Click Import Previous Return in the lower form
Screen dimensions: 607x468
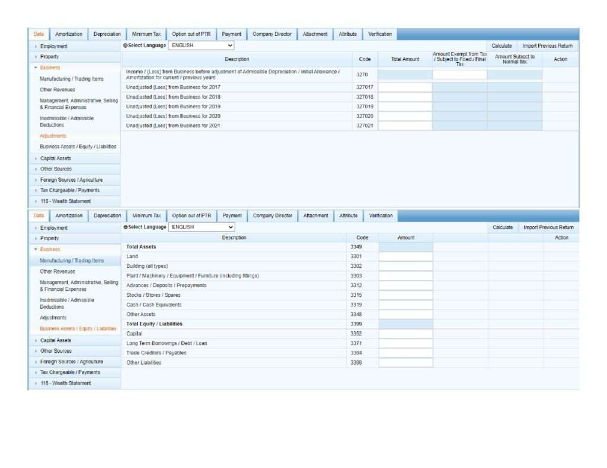pyautogui.click(x=548, y=227)
